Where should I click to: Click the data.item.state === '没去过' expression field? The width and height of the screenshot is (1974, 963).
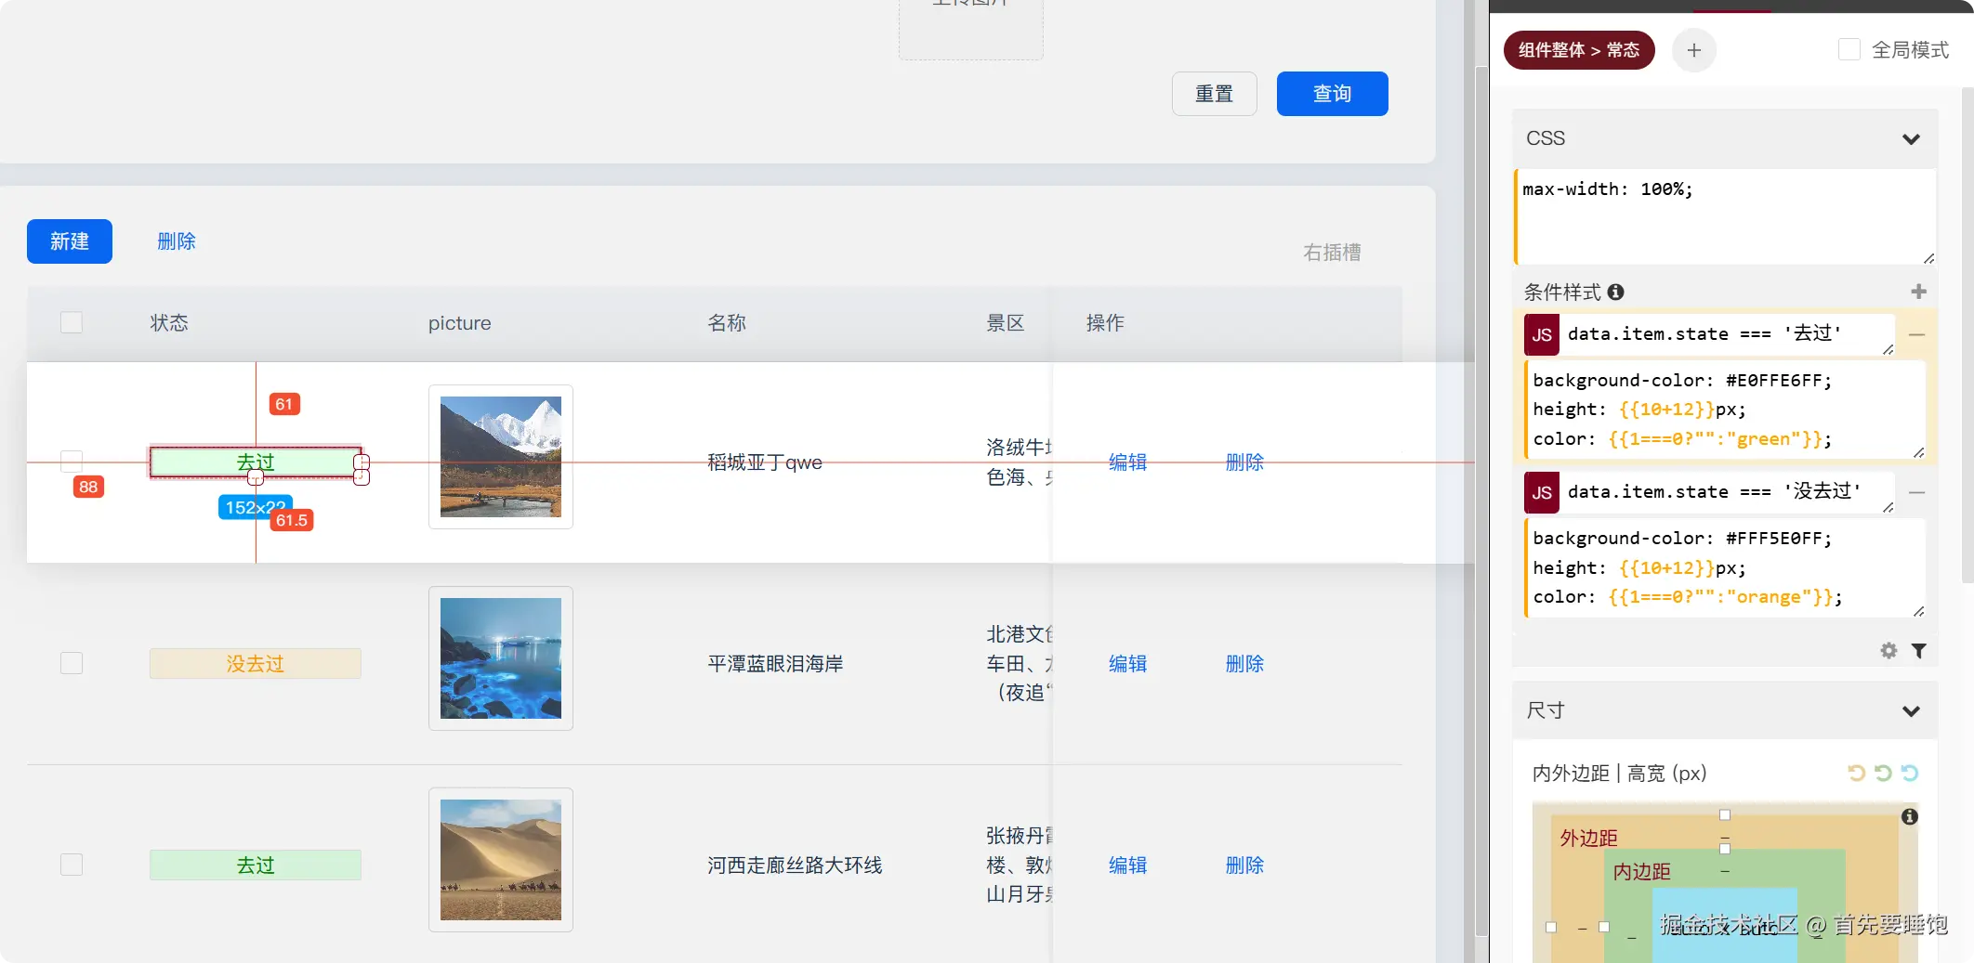pyautogui.click(x=1727, y=492)
